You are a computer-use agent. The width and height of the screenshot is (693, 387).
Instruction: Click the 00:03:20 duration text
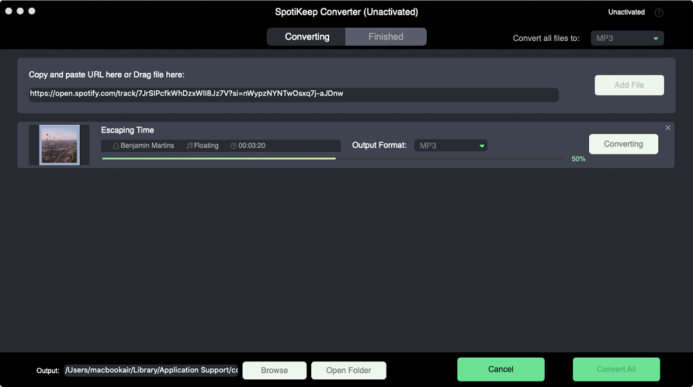click(252, 146)
